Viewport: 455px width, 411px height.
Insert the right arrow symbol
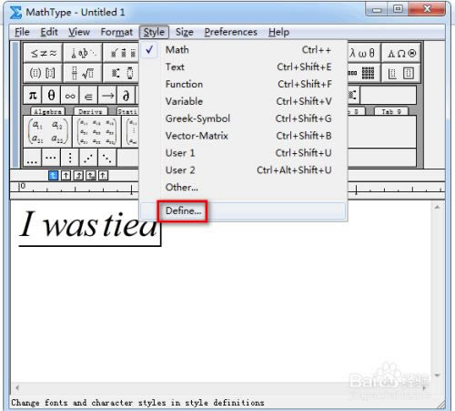tap(107, 96)
